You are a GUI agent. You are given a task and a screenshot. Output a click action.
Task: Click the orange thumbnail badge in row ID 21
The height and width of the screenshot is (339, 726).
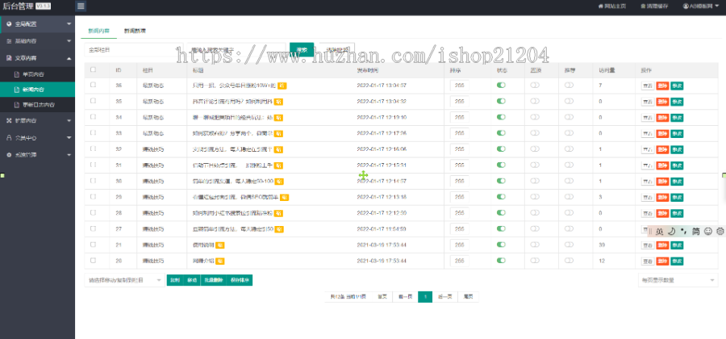[220, 245]
